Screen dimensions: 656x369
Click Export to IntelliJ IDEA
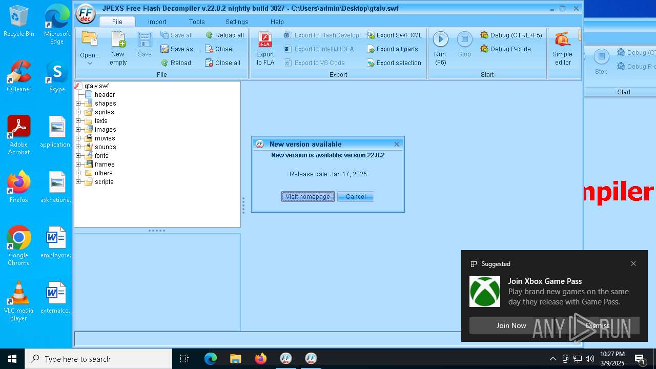coord(319,49)
